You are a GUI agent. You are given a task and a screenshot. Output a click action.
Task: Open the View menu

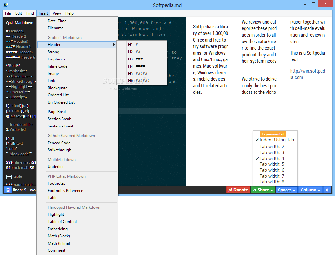click(x=57, y=13)
